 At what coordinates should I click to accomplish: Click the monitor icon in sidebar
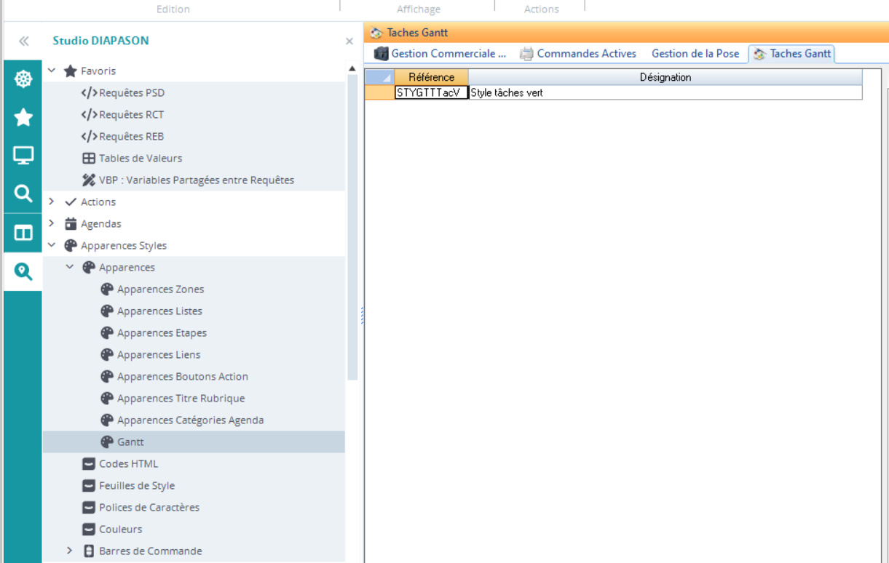point(23,155)
